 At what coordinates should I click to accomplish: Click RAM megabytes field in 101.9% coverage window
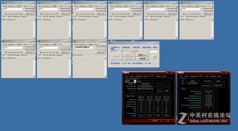[x=84, y=9]
